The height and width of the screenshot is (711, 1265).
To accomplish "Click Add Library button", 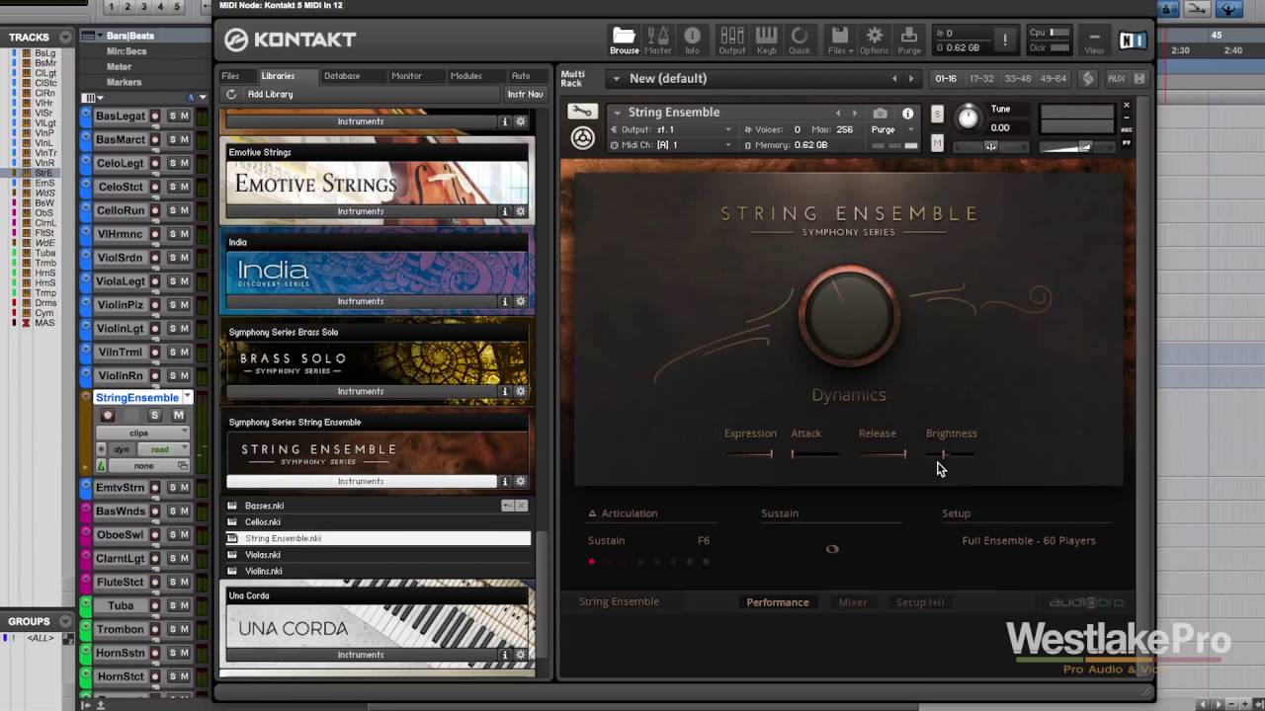I will point(270,94).
